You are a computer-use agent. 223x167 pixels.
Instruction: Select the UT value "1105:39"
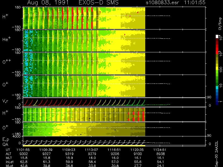click(47, 150)
